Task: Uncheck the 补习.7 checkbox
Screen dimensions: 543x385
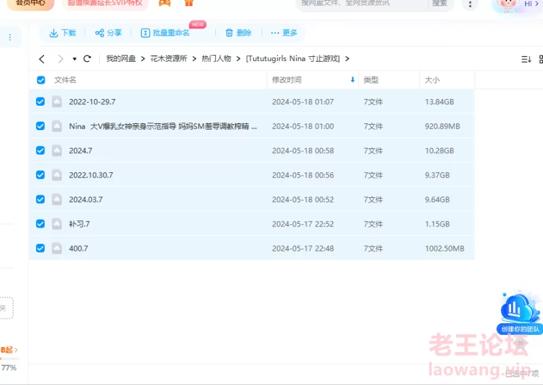Action: 41,224
